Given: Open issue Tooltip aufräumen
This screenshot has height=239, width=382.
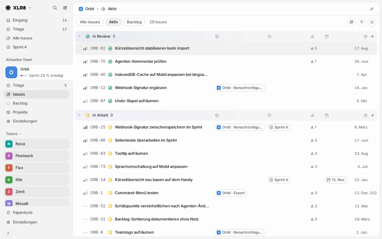Looking at the screenshot, I should [x=131, y=154].
